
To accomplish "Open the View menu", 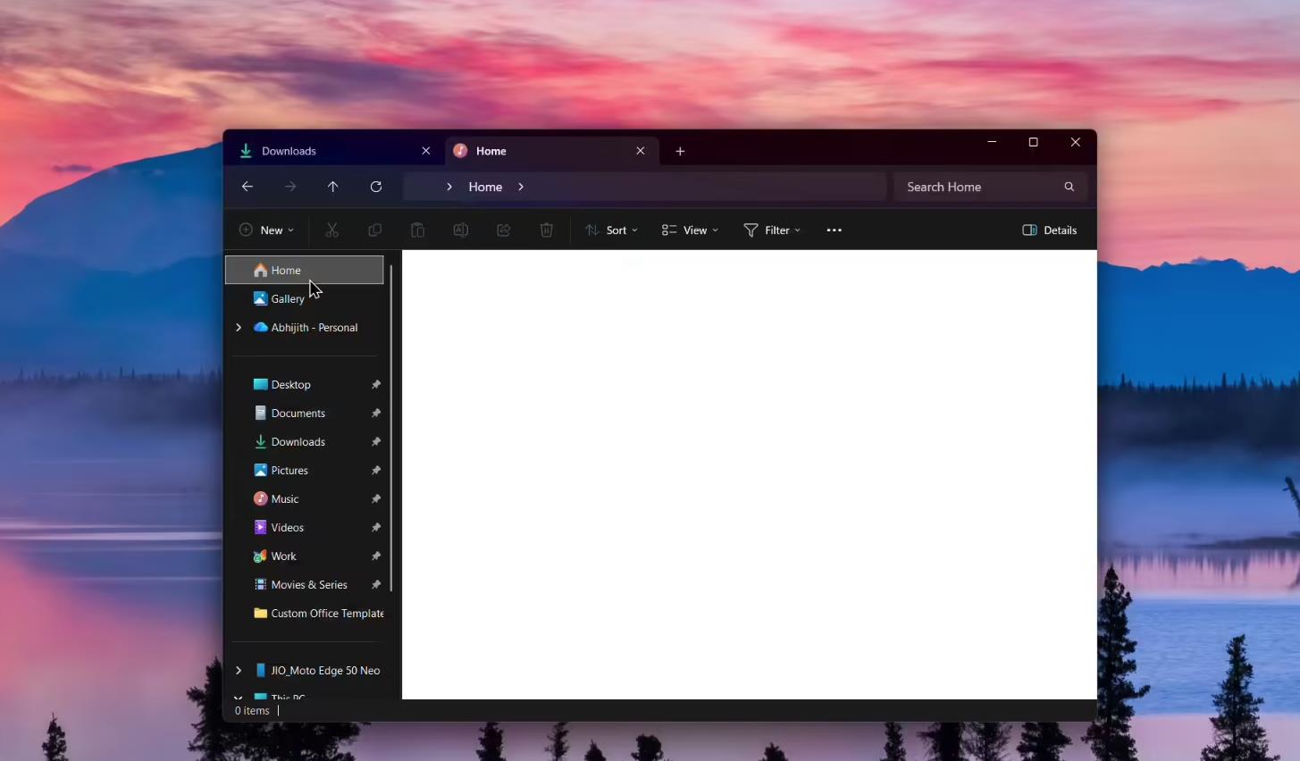I will click(690, 230).
